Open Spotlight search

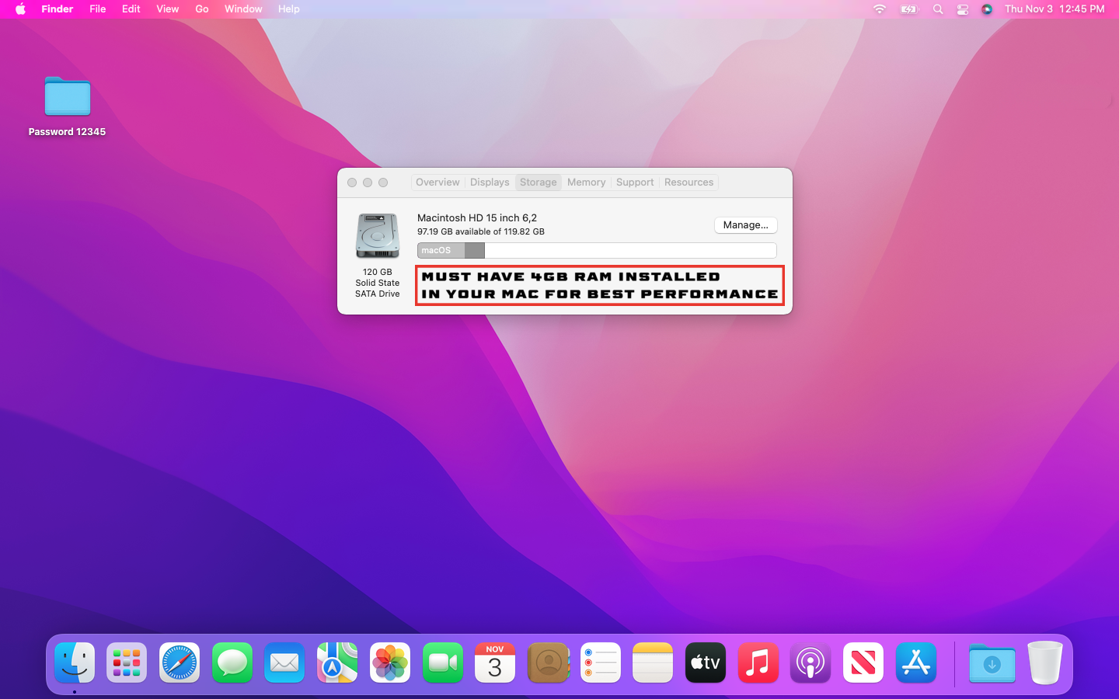pyautogui.click(x=938, y=9)
